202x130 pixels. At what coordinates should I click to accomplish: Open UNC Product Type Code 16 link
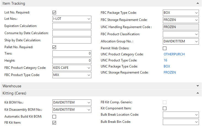pyautogui.click(x=166, y=60)
